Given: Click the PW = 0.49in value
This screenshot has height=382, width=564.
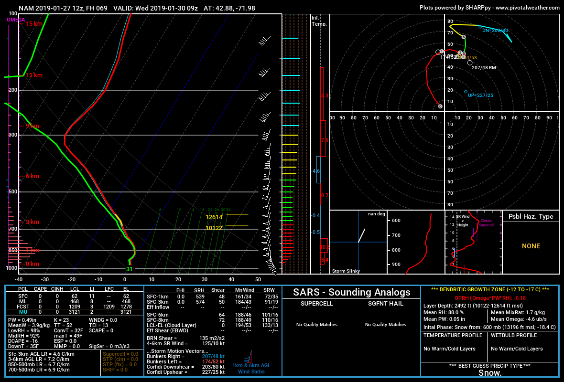Looking at the screenshot, I should click(22, 320).
